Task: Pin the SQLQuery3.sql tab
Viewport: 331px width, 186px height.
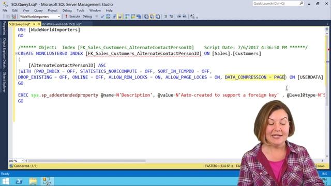Action: [x=34, y=24]
